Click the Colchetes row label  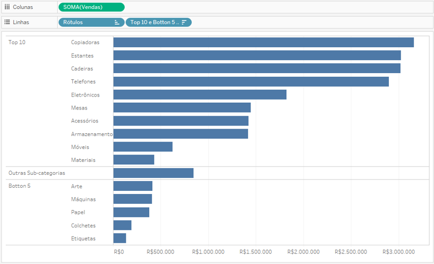[x=83, y=225]
